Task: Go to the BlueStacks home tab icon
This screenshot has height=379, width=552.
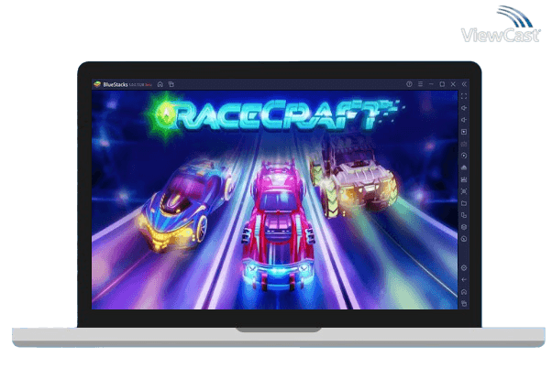Action: point(160,84)
